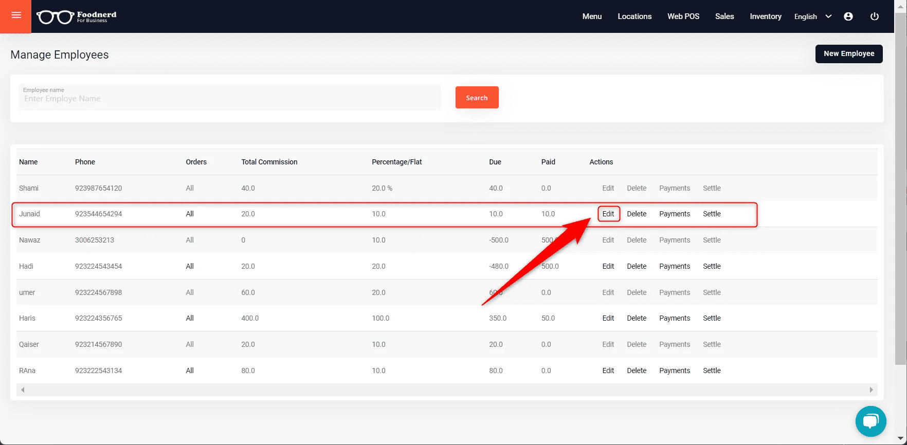Click the Percentage/Flat column header
The image size is (907, 445).
coord(396,162)
